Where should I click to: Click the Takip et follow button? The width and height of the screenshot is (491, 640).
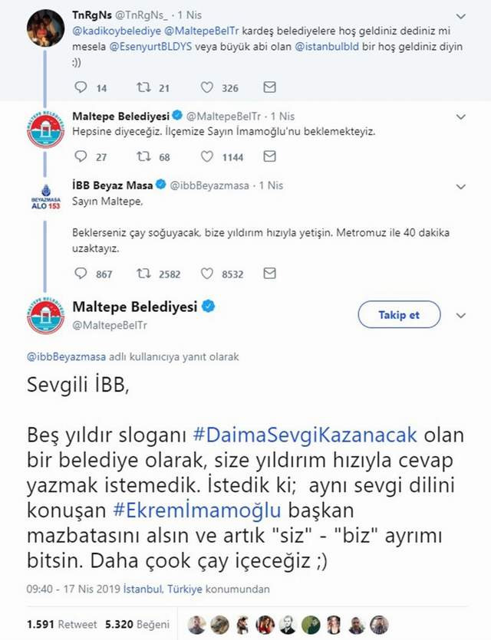coord(399,314)
